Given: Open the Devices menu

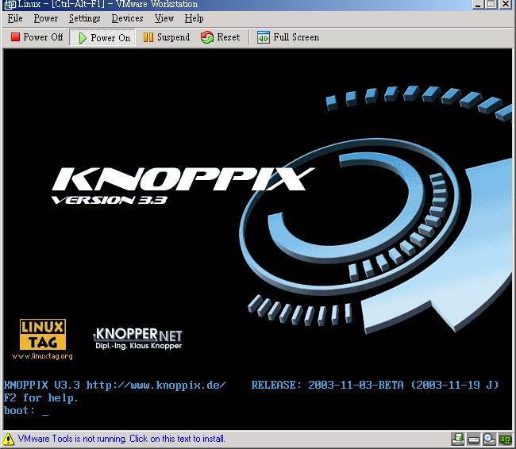Looking at the screenshot, I should click(x=127, y=18).
